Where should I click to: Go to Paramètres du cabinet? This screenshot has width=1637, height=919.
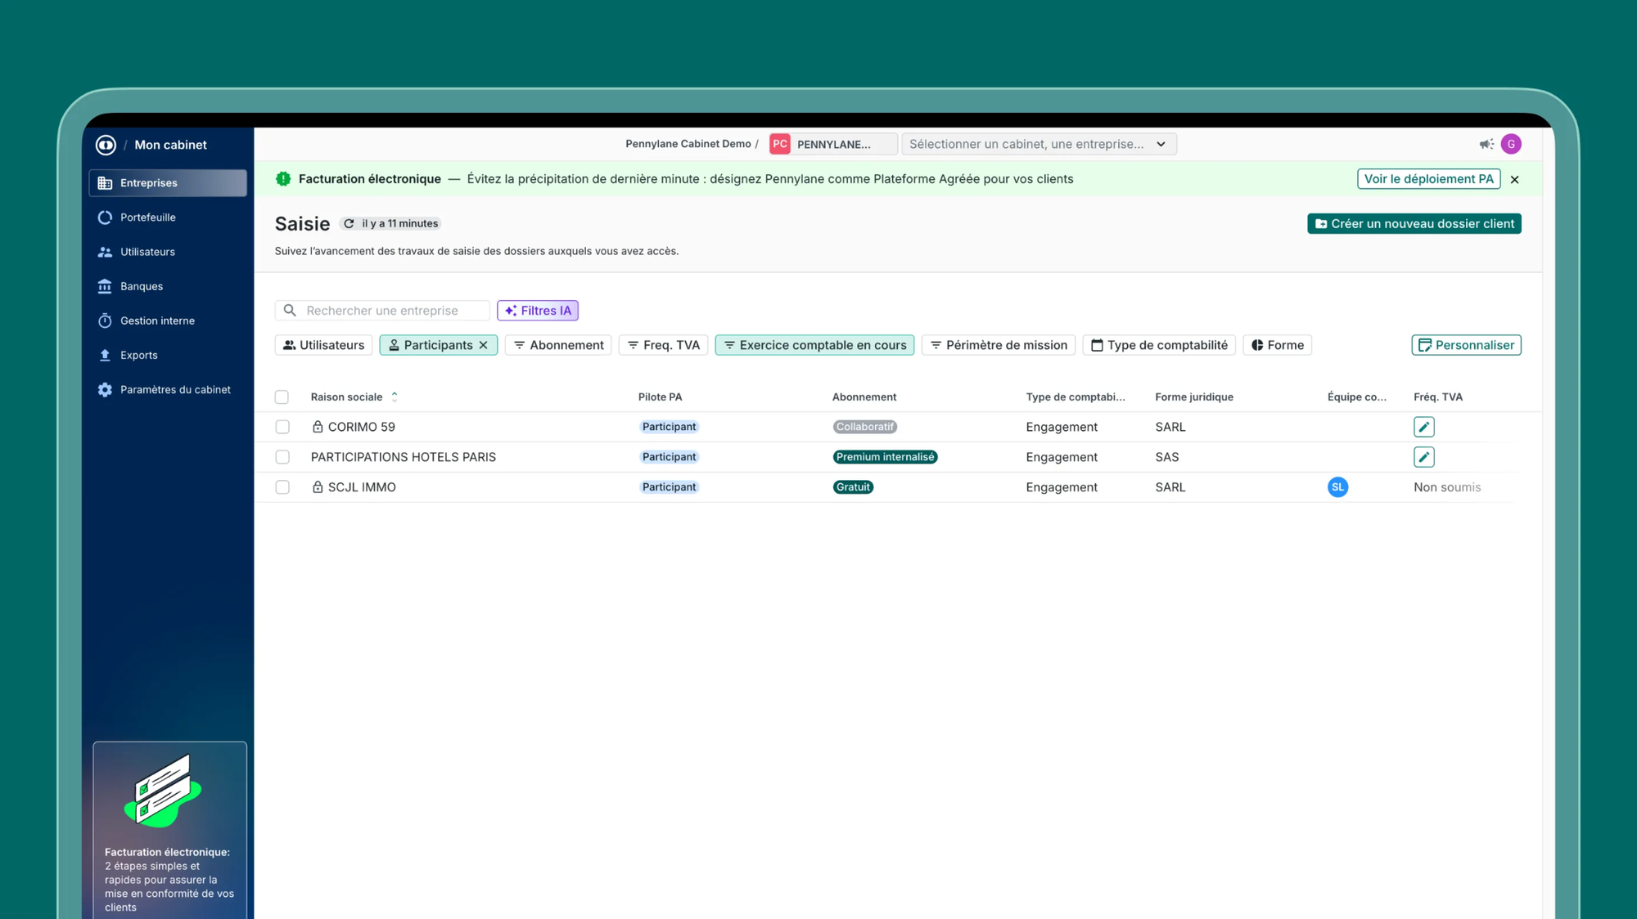click(x=174, y=390)
